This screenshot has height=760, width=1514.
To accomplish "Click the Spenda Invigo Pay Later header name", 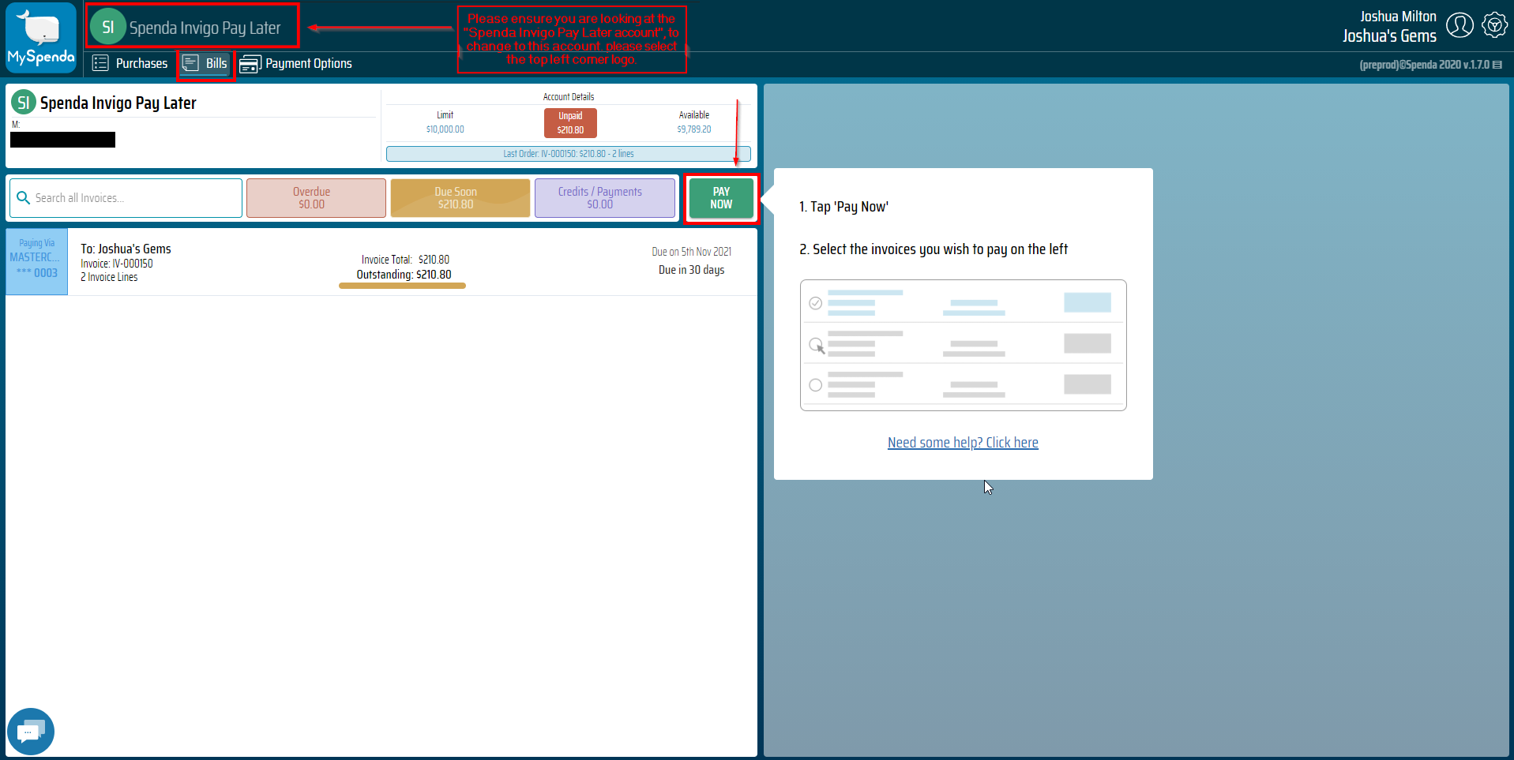I will coord(205,28).
